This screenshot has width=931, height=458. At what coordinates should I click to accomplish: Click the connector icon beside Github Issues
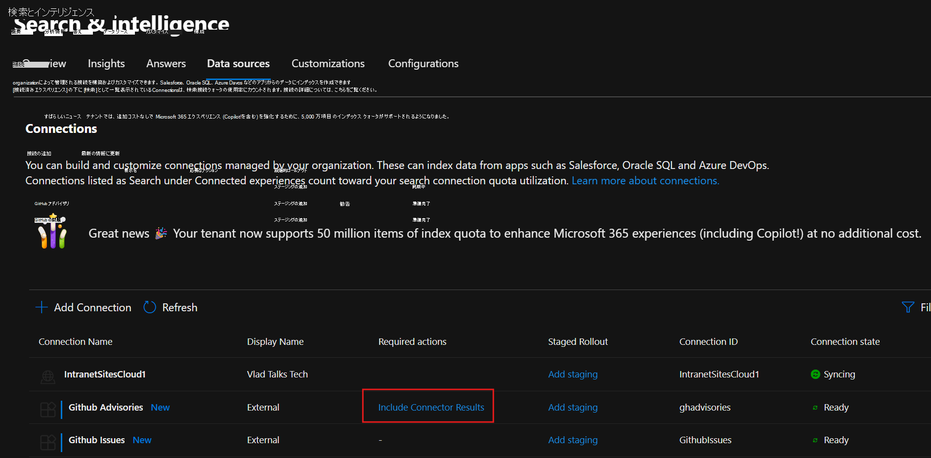point(48,442)
